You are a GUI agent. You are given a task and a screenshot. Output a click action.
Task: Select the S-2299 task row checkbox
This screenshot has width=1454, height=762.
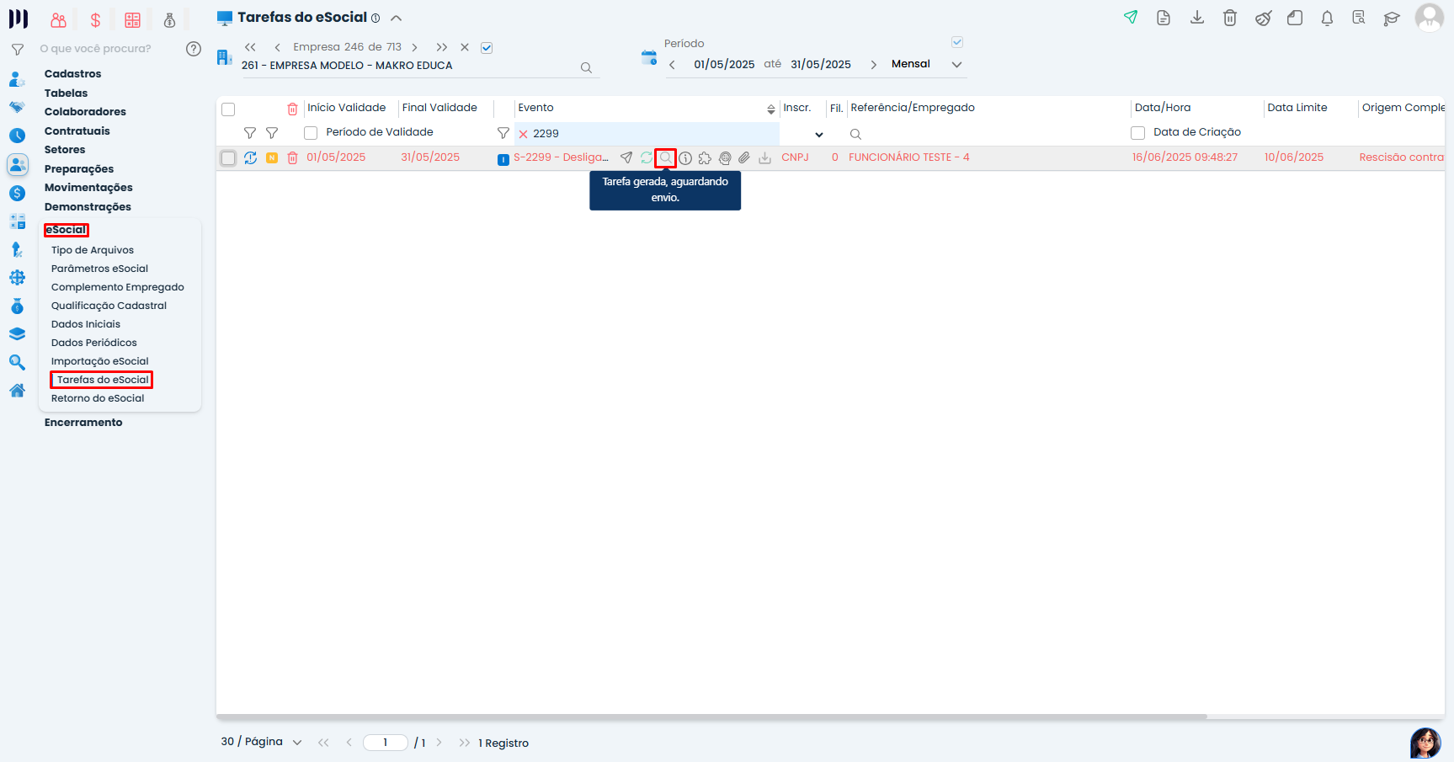point(228,158)
